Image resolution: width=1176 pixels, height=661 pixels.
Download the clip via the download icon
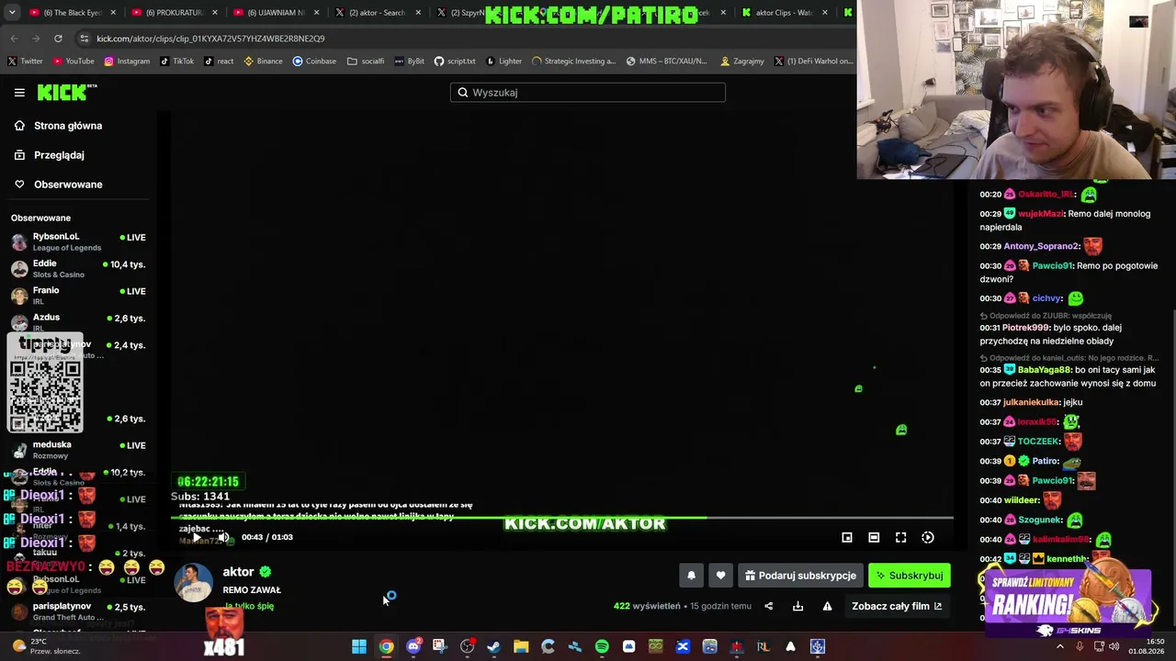[797, 606]
